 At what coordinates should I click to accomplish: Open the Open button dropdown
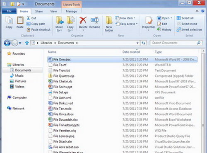pyautogui.click(x=171, y=18)
